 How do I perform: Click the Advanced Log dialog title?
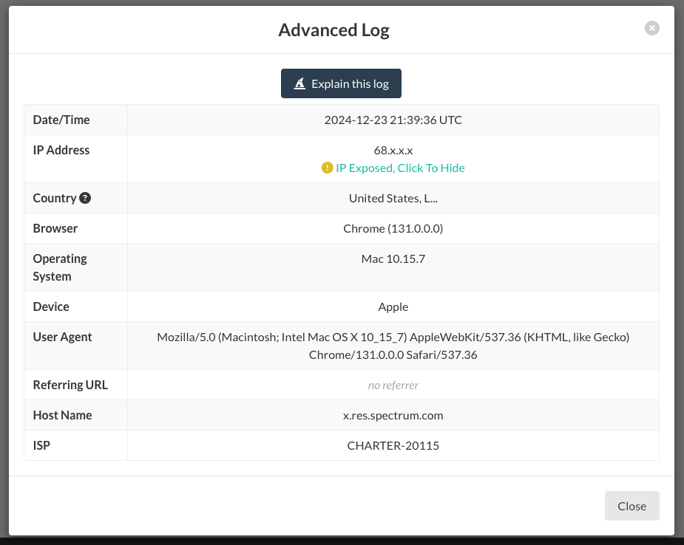coord(333,30)
